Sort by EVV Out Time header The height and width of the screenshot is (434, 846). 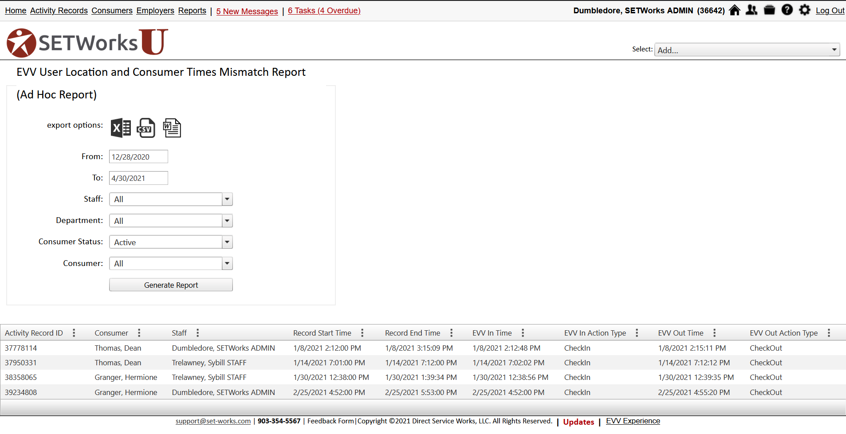681,333
